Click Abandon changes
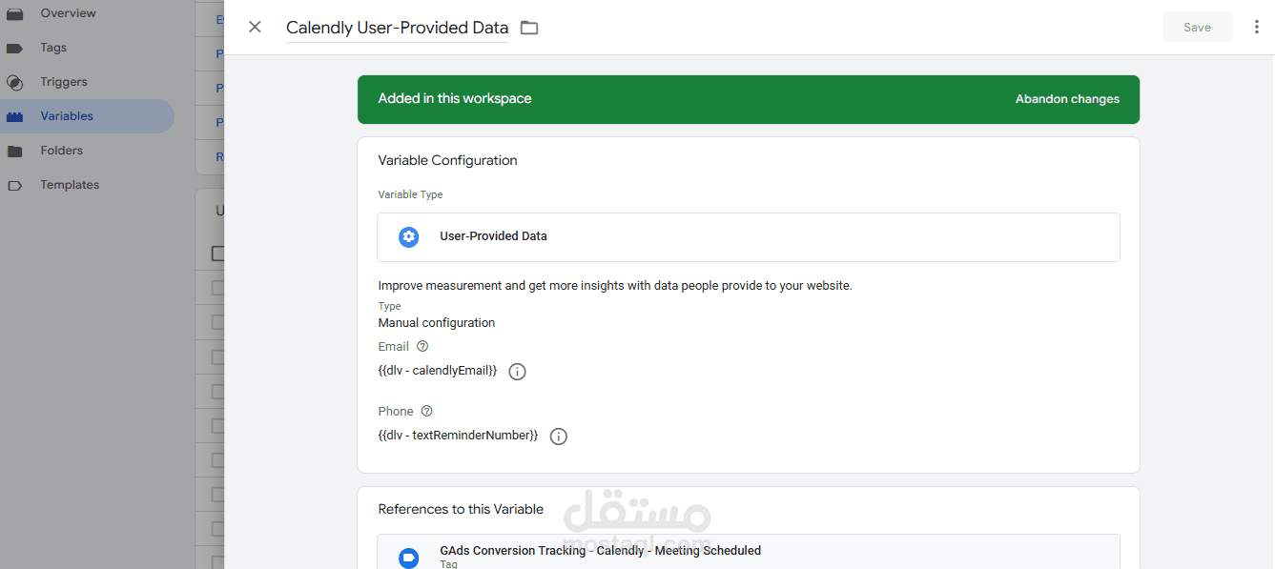 pos(1067,99)
